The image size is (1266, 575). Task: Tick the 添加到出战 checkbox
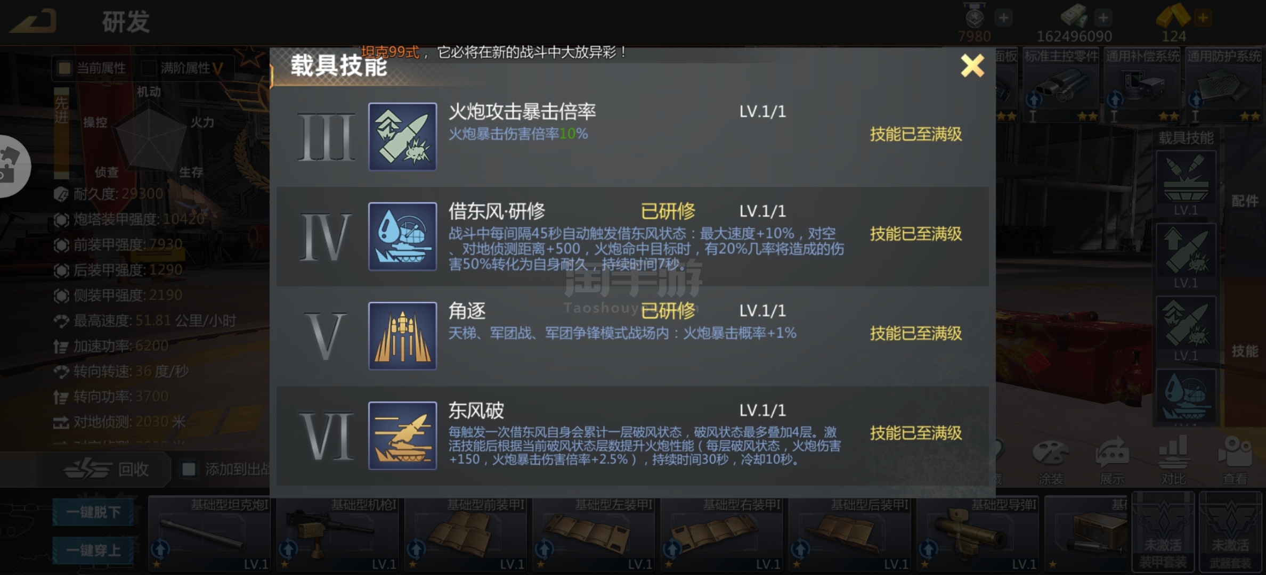pyautogui.click(x=188, y=469)
